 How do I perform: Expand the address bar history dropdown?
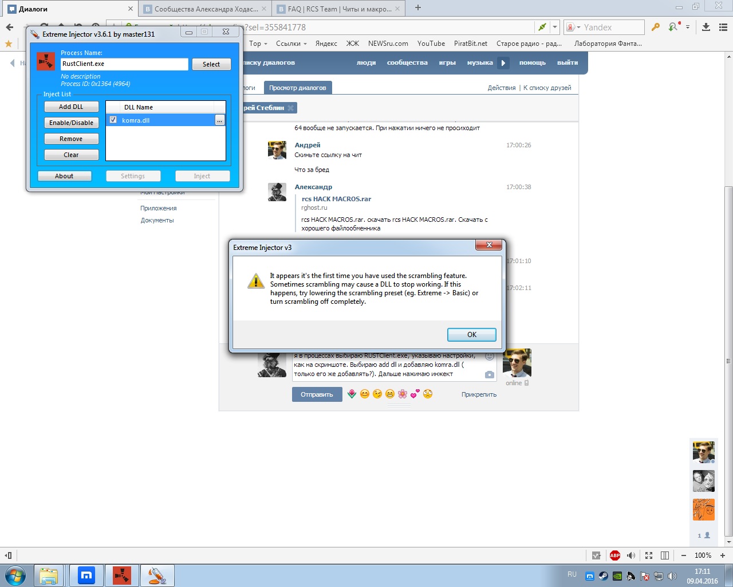click(x=554, y=28)
